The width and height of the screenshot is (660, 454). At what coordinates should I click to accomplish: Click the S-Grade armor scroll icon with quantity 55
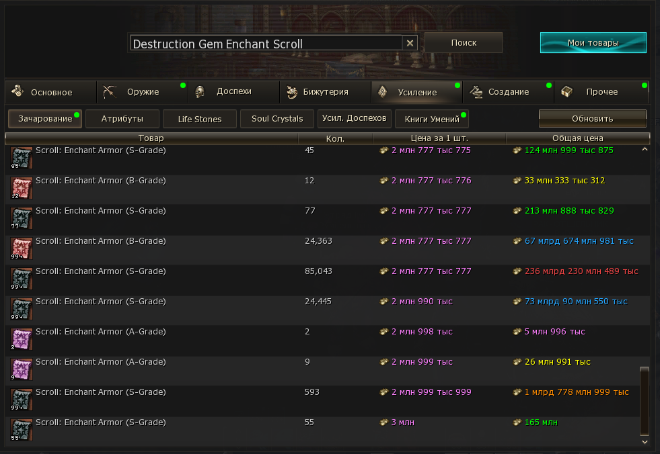point(22,429)
